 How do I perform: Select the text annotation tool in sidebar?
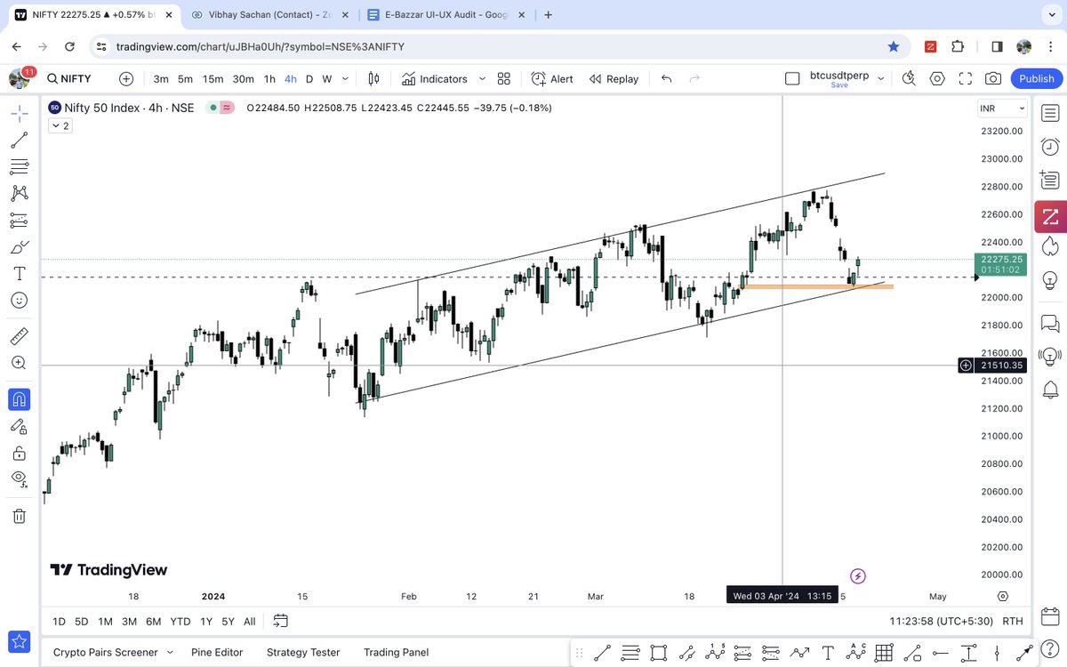(19, 273)
